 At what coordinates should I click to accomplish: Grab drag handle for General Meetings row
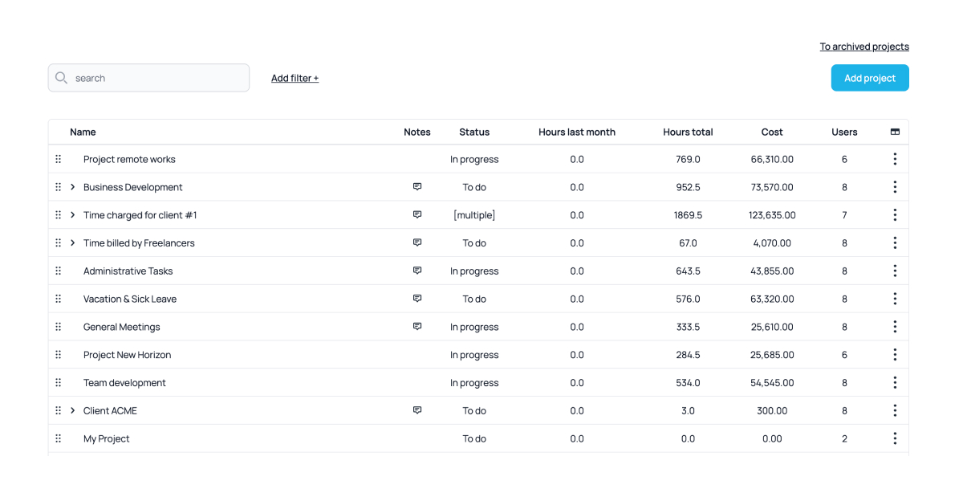(59, 327)
